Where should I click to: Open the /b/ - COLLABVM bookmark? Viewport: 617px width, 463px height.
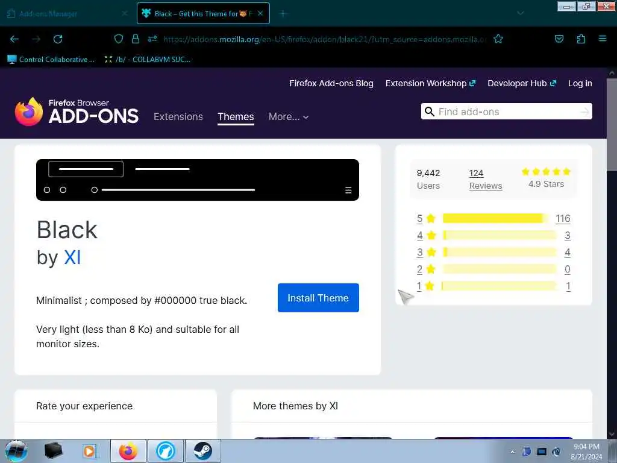point(148,60)
